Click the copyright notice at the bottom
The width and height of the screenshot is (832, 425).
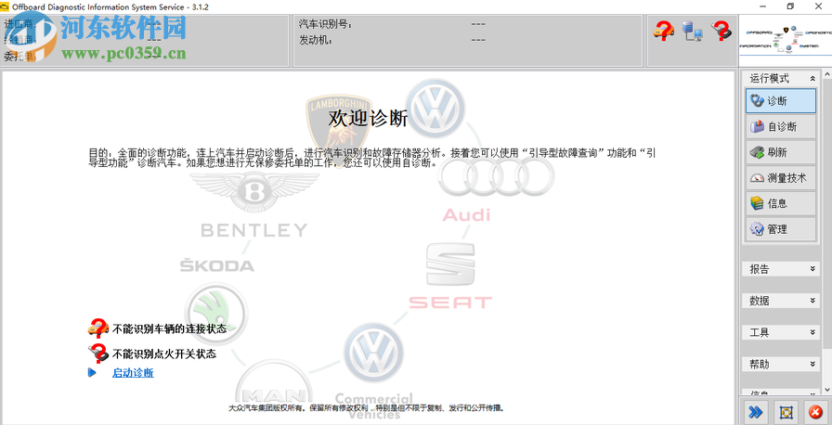pos(366,408)
